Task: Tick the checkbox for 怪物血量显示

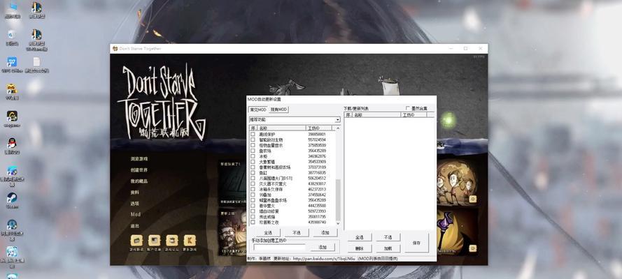Action: pos(253,145)
